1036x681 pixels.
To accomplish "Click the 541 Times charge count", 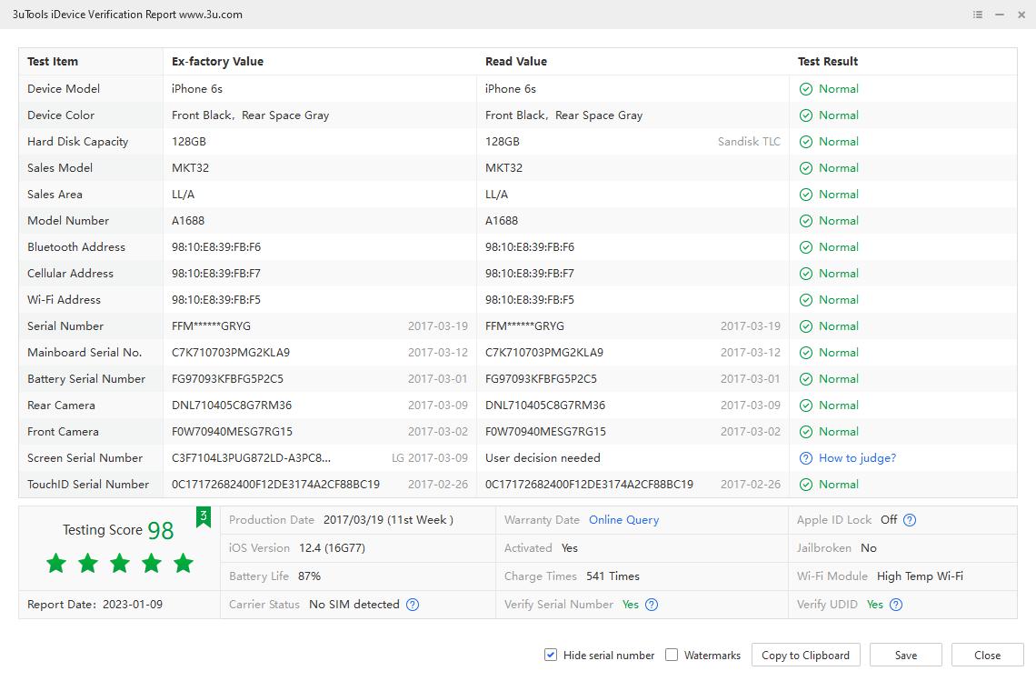I will pyautogui.click(x=613, y=576).
